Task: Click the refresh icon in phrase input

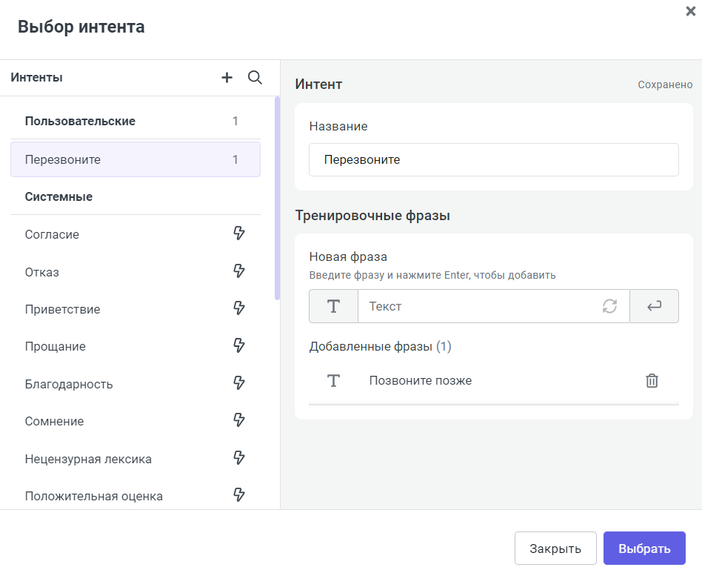Action: point(609,305)
